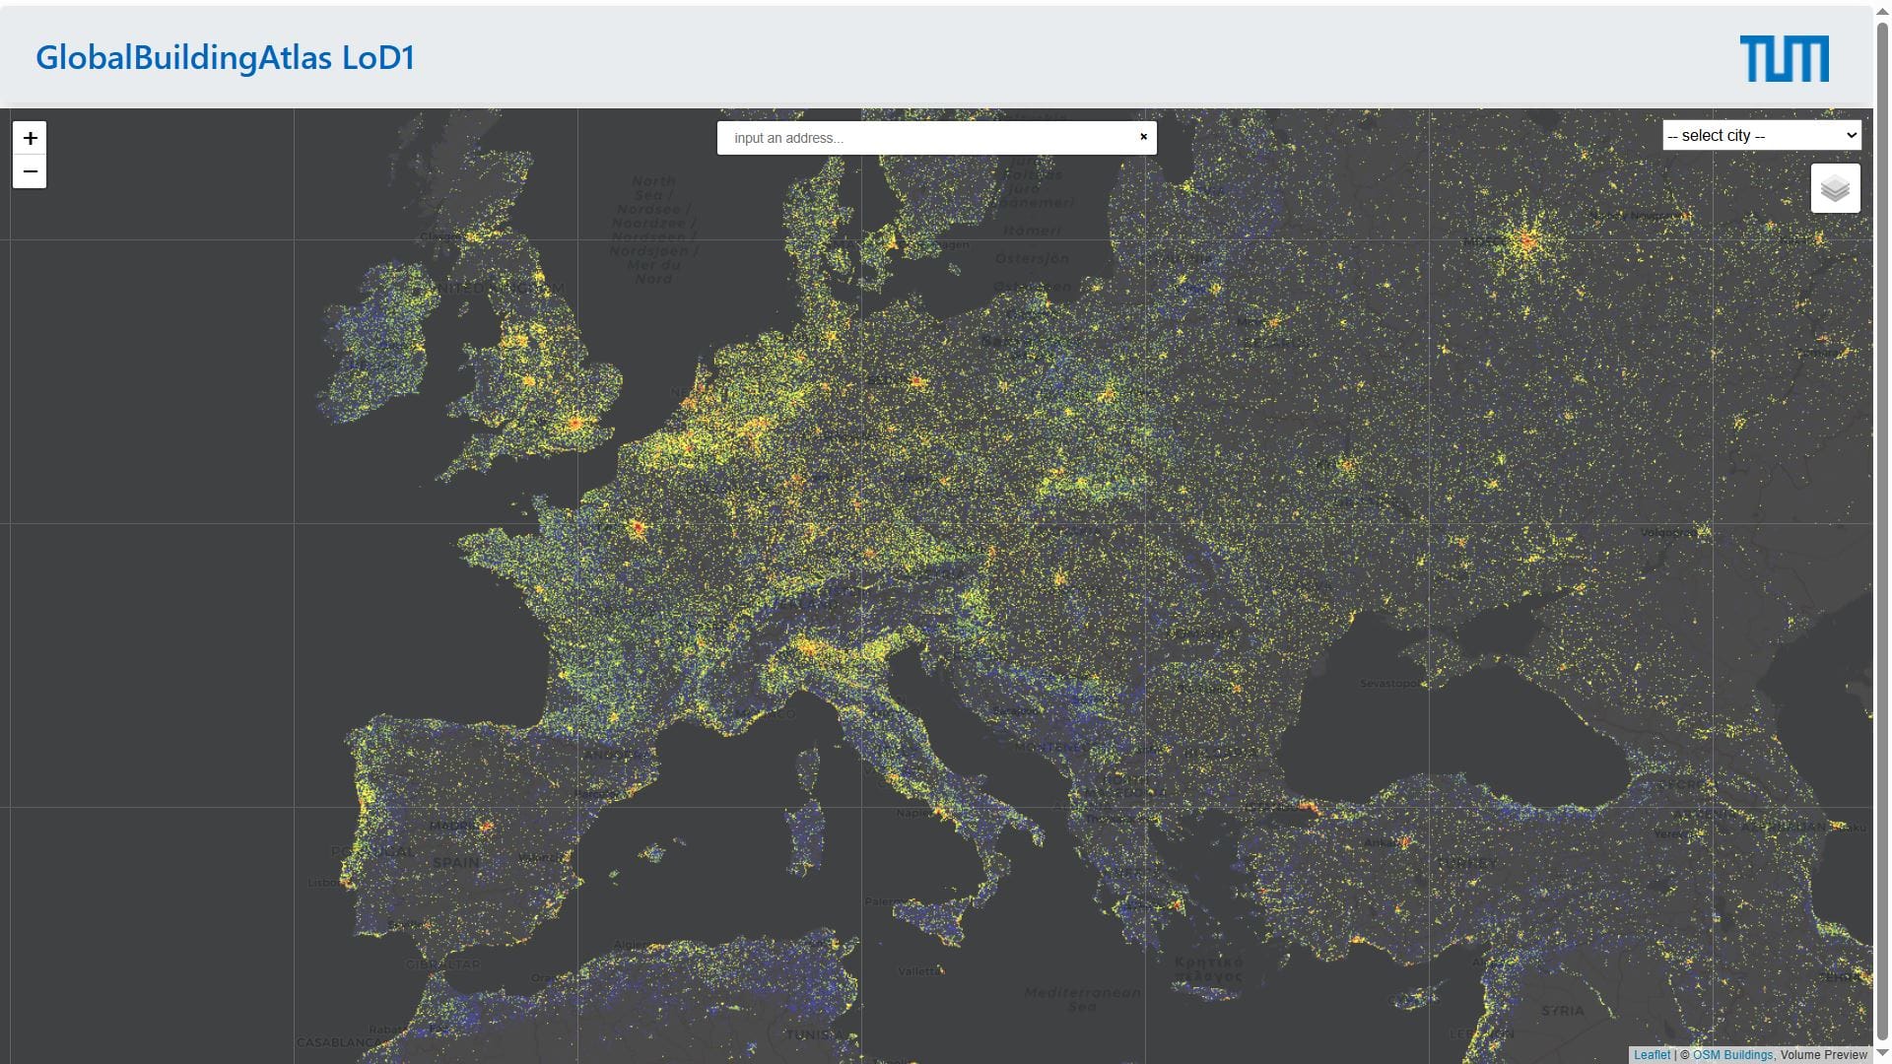The width and height of the screenshot is (1892, 1064).
Task: Click the Mediterranean Sea map label
Action: (x=1082, y=999)
